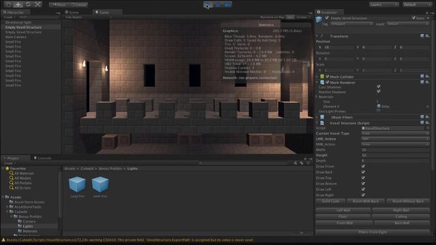This screenshot has height=245, width=436.
Task: Toggle the Receive Shadows checkbox
Action: coord(379,91)
